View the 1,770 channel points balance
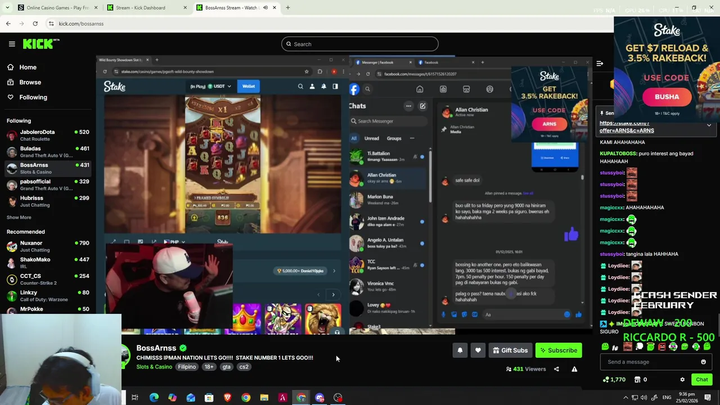 click(613, 380)
